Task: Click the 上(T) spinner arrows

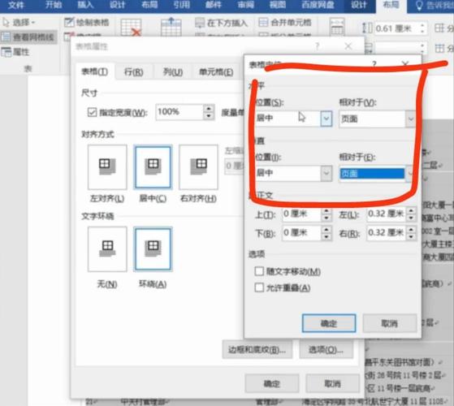Action: 326,214
